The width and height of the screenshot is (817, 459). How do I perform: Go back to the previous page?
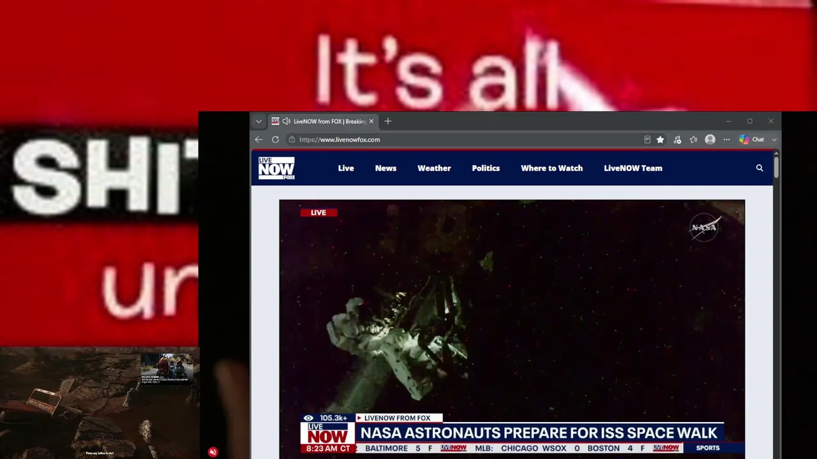[259, 140]
